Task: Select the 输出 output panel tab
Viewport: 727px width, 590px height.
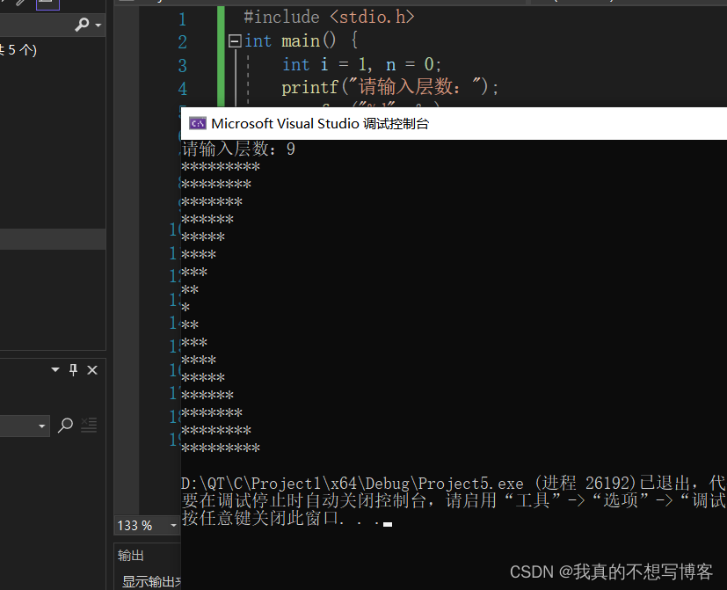Action: [x=131, y=555]
